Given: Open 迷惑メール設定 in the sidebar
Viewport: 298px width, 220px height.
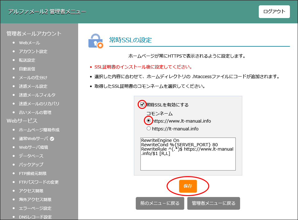Looking at the screenshot, I should coord(33,86).
